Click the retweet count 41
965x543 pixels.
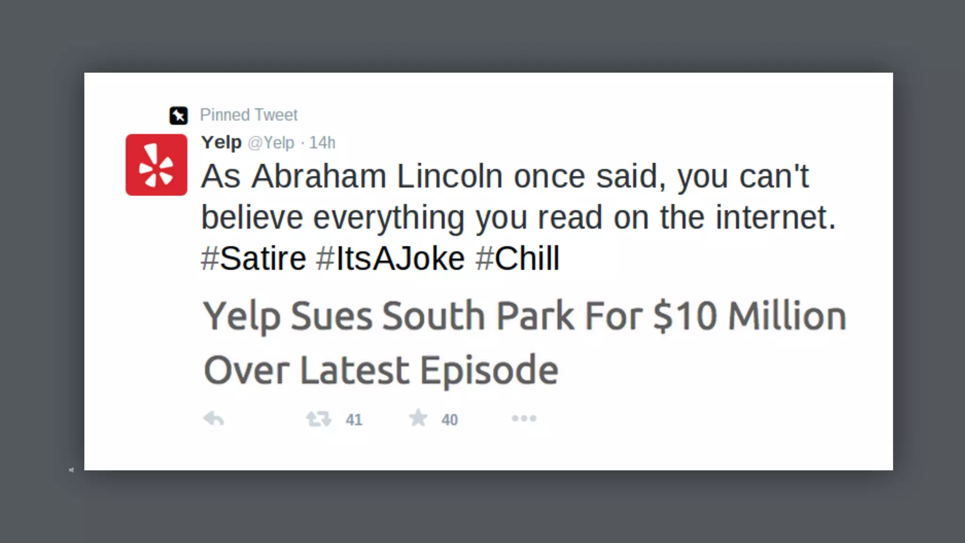tap(354, 420)
